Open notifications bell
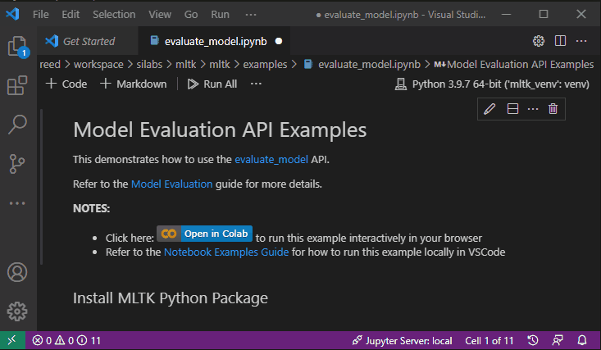 [x=582, y=340]
